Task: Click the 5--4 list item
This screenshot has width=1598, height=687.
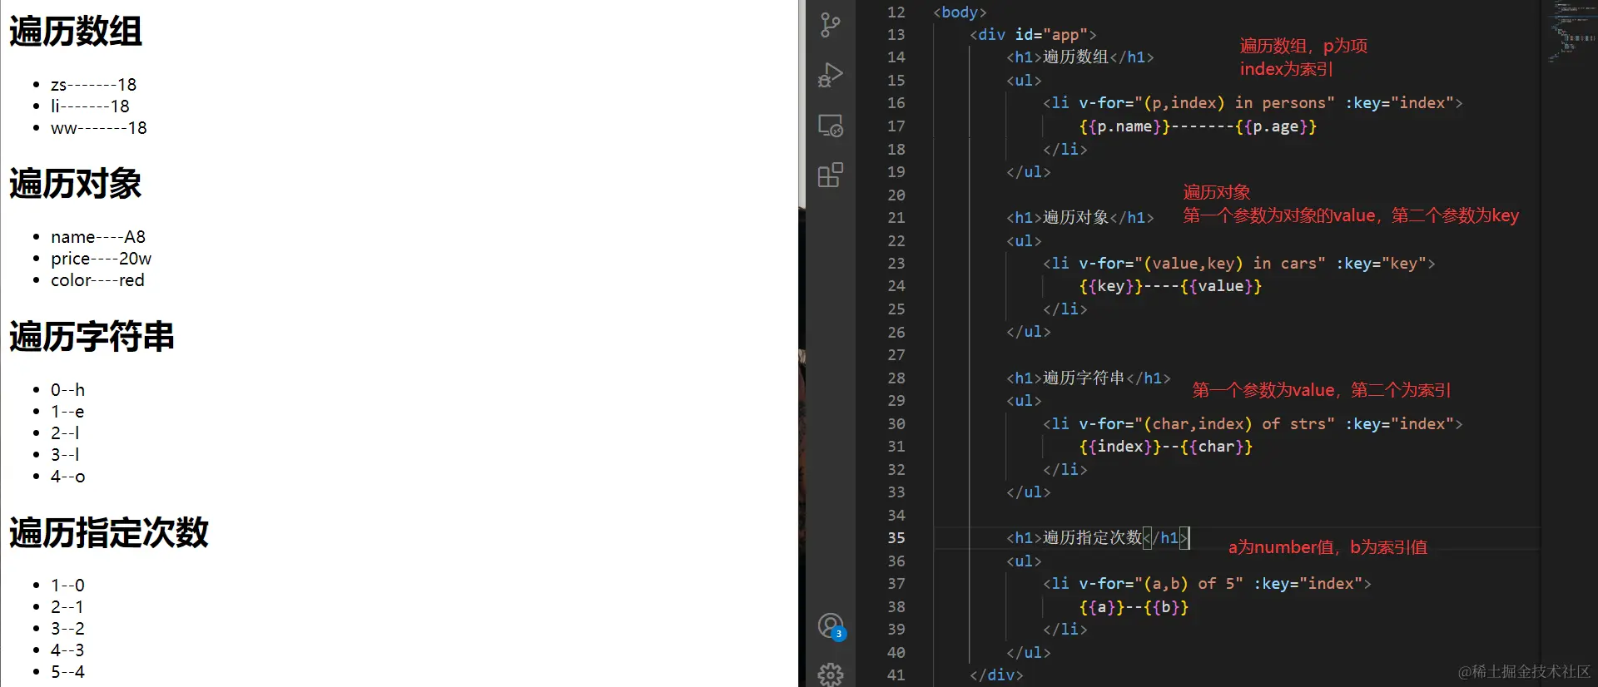Action: pyautogui.click(x=67, y=672)
